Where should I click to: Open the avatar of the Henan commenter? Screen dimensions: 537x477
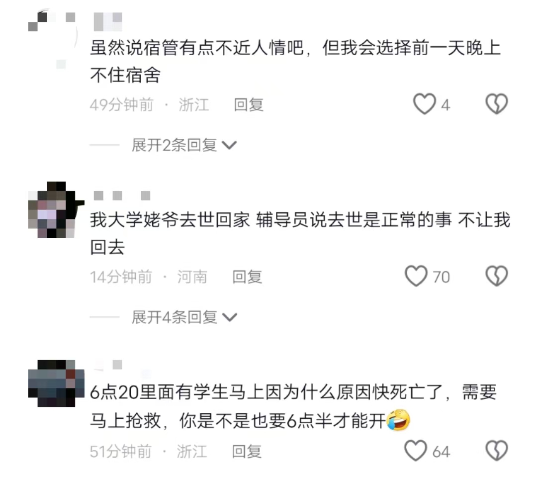tap(56, 210)
